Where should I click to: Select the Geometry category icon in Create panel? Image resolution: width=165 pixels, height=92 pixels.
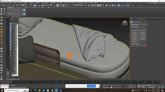coord(131,22)
